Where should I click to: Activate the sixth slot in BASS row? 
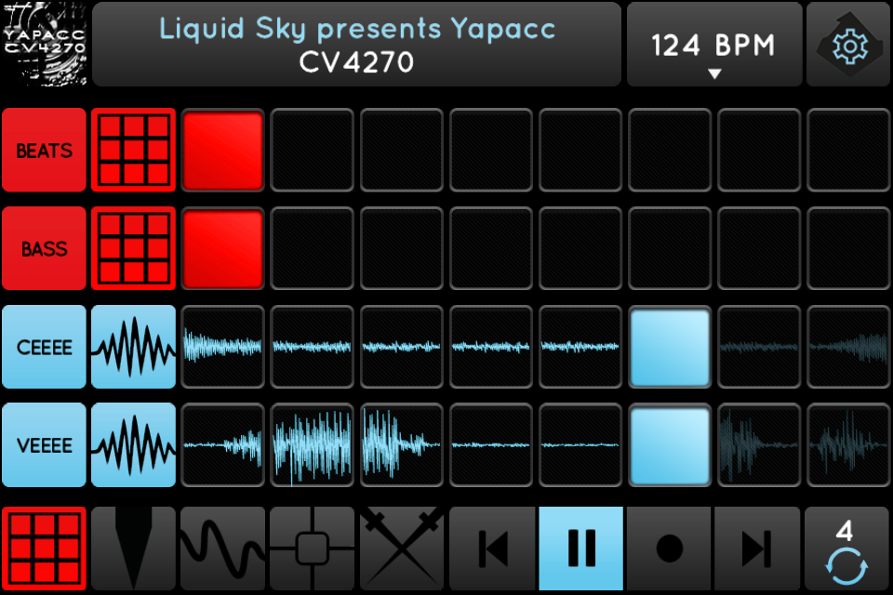coord(670,248)
